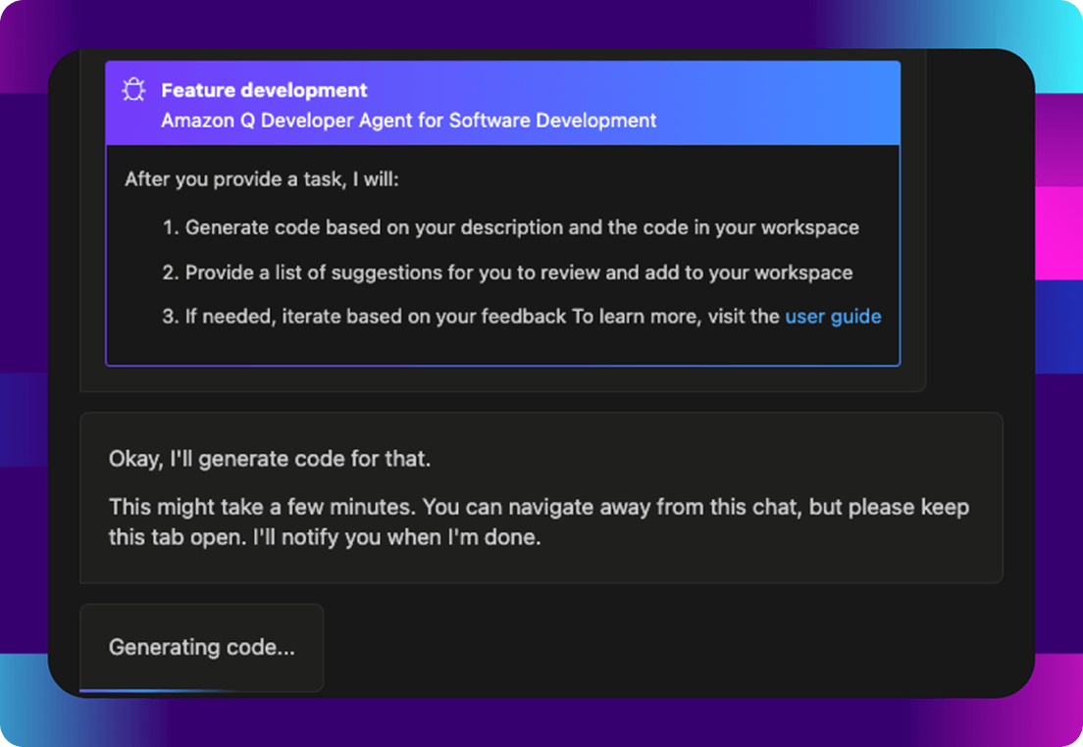This screenshot has height=747, width=1083.
Task: Click the bug icon beside Feature development
Action: [x=133, y=90]
